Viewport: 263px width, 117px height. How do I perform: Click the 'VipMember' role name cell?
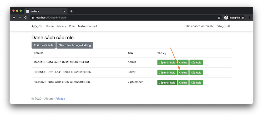[x=135, y=82]
